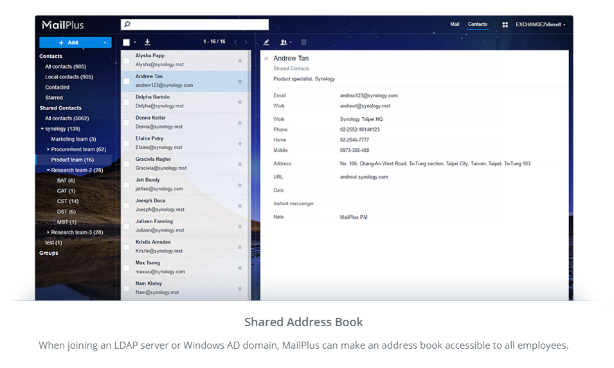Check the Graciela Hagler checkbox

[x=126, y=164]
